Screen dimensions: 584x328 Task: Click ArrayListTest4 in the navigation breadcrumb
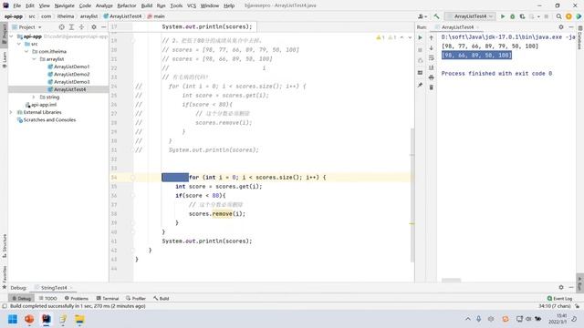126,16
